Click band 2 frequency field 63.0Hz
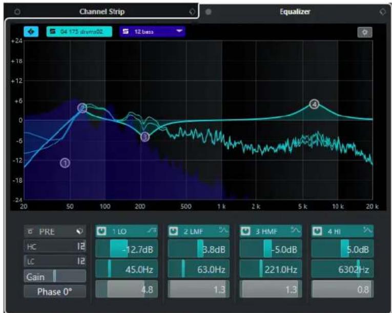The image size is (392, 313). [x=198, y=269]
